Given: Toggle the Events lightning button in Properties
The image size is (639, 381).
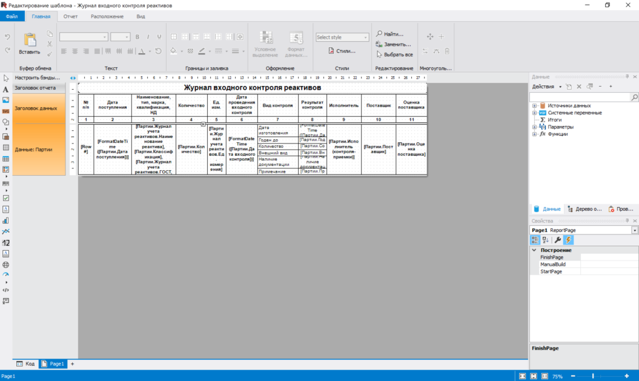Looking at the screenshot, I should click(568, 240).
